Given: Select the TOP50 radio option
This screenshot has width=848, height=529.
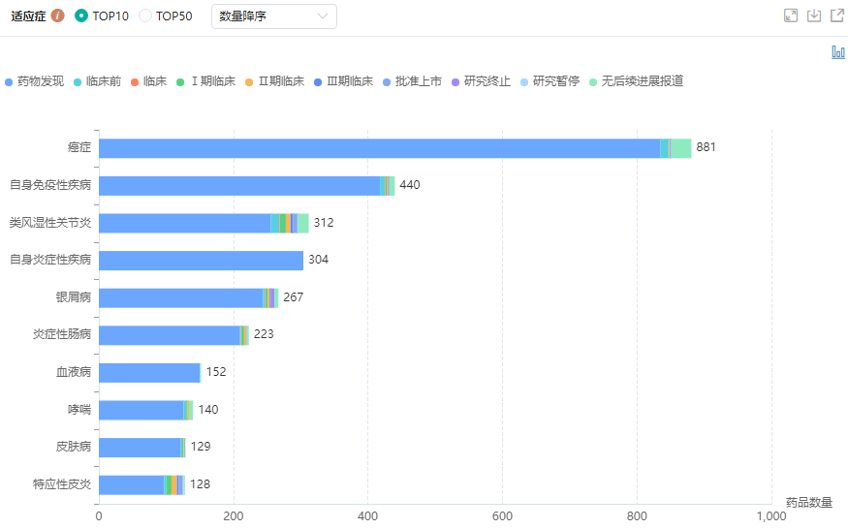Looking at the screenshot, I should (145, 16).
